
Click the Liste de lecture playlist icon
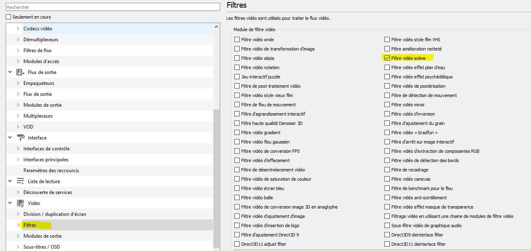point(20,181)
